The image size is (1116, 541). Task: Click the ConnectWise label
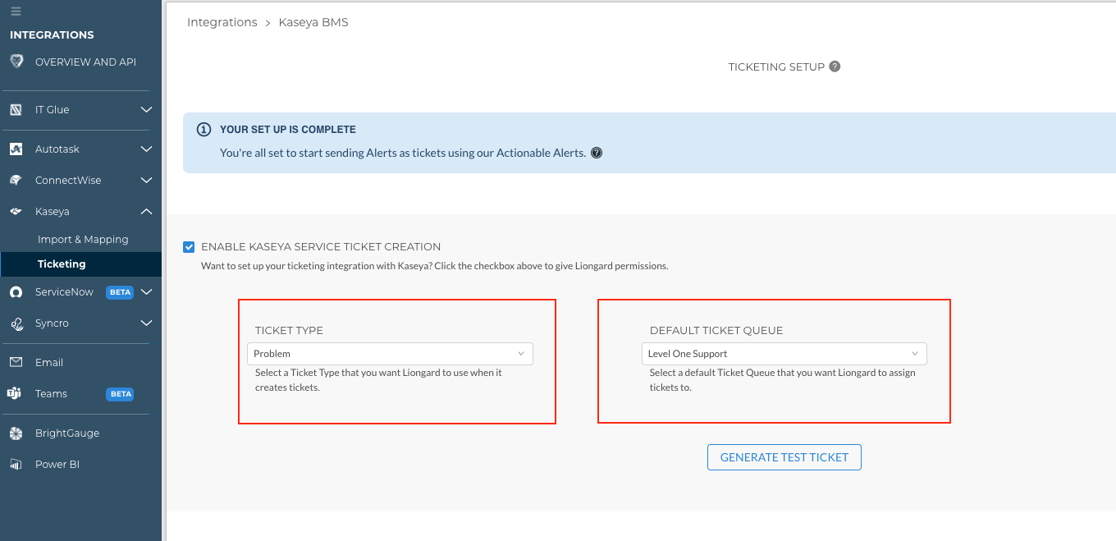[68, 181]
